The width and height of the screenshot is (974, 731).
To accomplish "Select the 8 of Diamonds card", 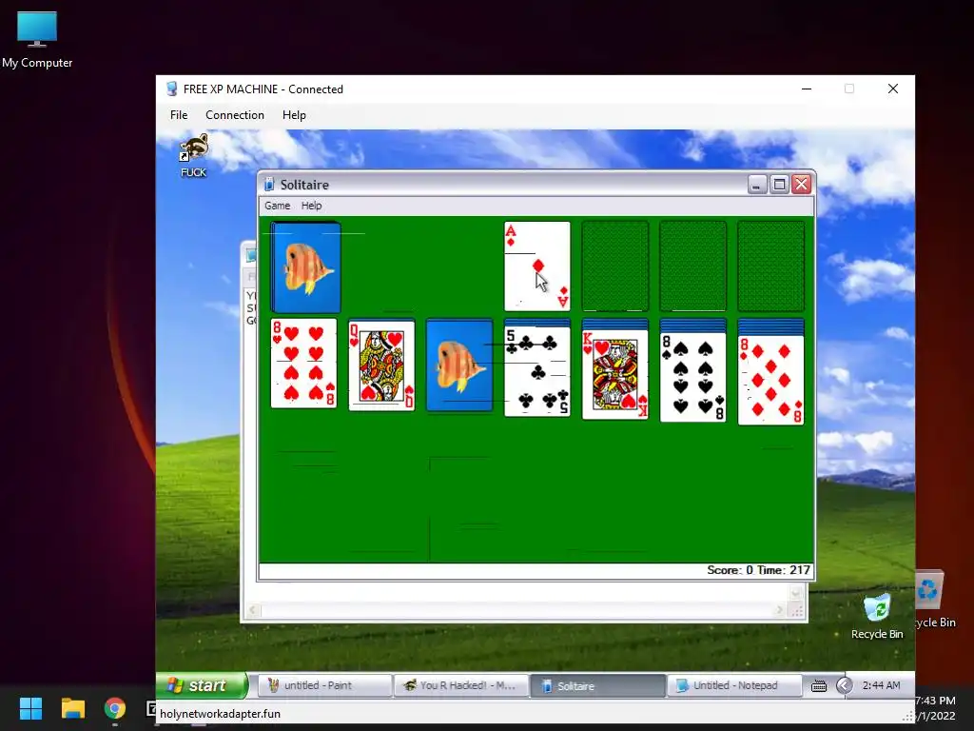I will (770, 381).
